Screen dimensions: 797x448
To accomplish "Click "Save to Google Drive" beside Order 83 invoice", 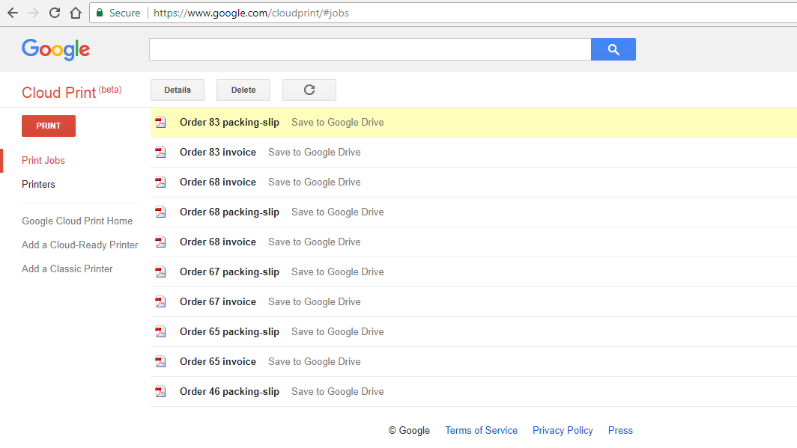I will 315,153.
